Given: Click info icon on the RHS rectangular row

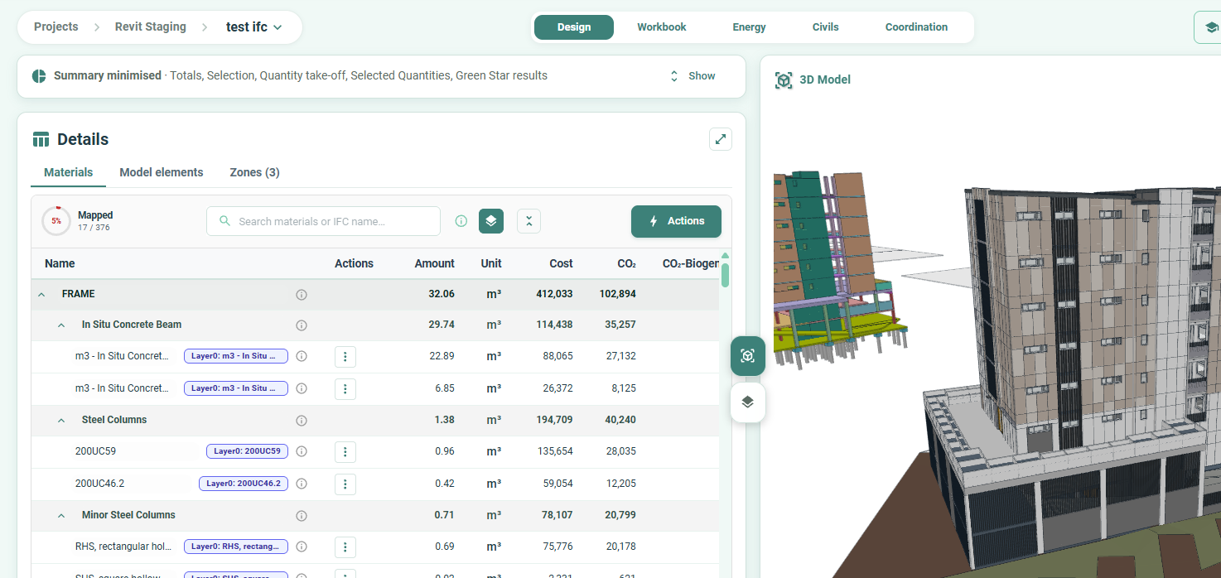Looking at the screenshot, I should click(302, 547).
